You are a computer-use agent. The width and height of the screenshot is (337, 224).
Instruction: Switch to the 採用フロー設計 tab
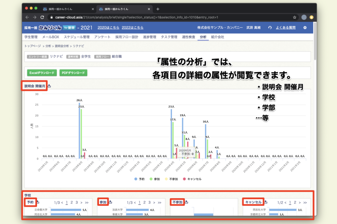[x=127, y=37]
